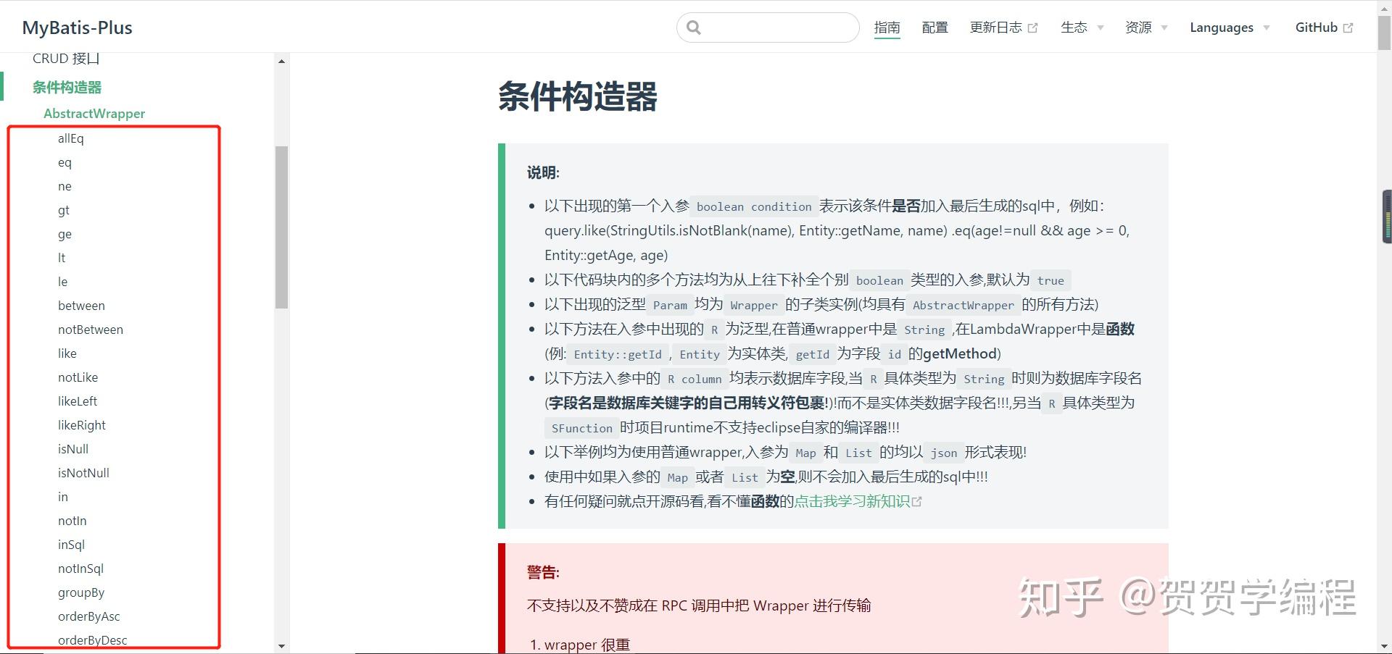Viewport: 1392px width, 654px height.
Task: Click the sidebar scrollbar thumb
Action: [281, 227]
